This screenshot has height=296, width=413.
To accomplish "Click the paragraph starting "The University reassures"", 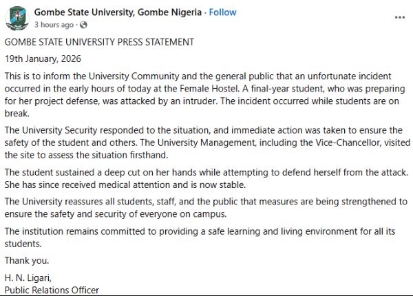I will [206, 208].
